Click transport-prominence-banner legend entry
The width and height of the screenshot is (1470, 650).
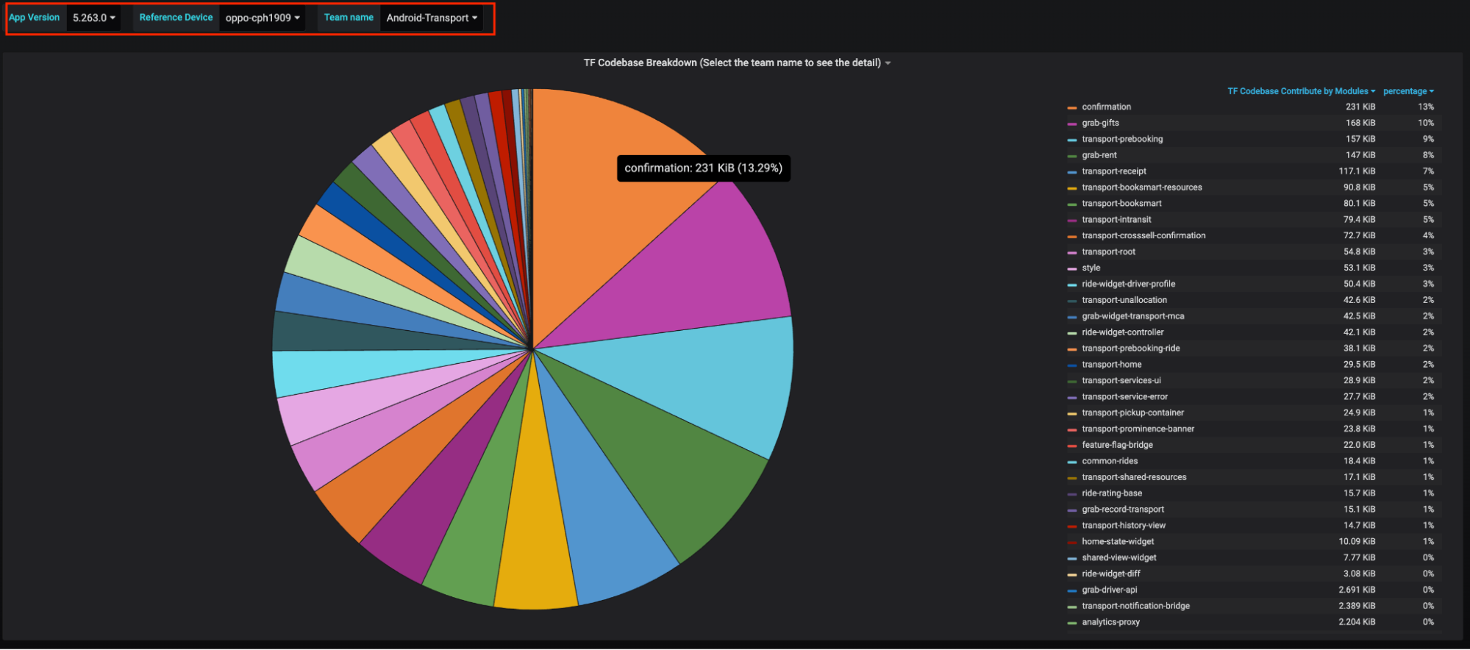pos(1138,429)
